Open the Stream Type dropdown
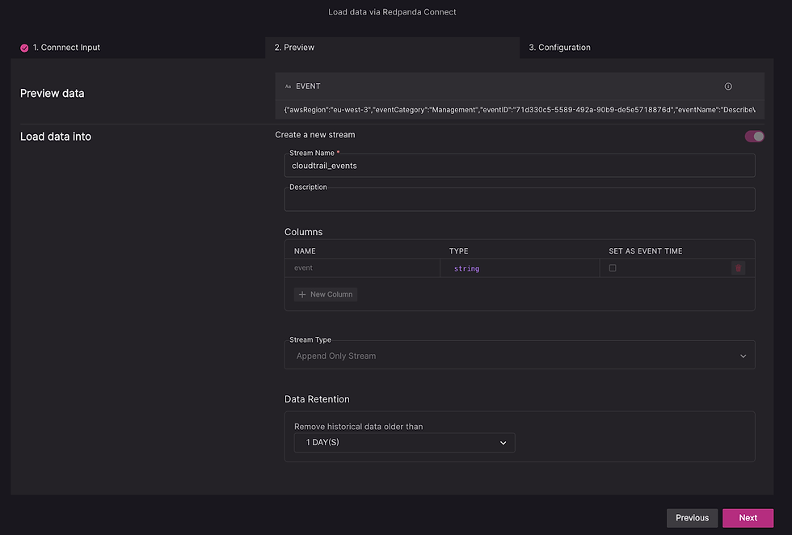Viewport: 792px width, 535px height. (520, 355)
